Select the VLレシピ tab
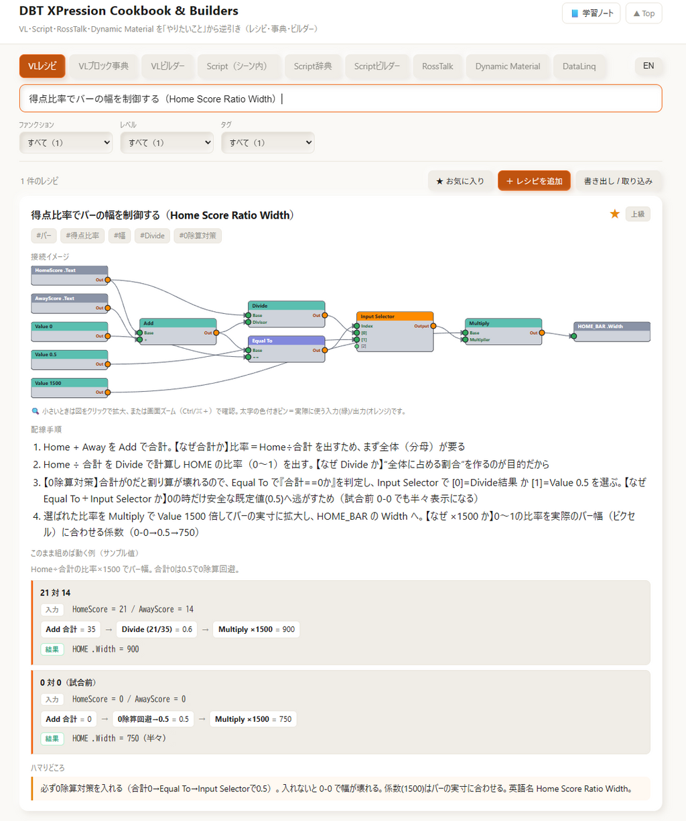This screenshot has height=821, width=686. point(42,66)
